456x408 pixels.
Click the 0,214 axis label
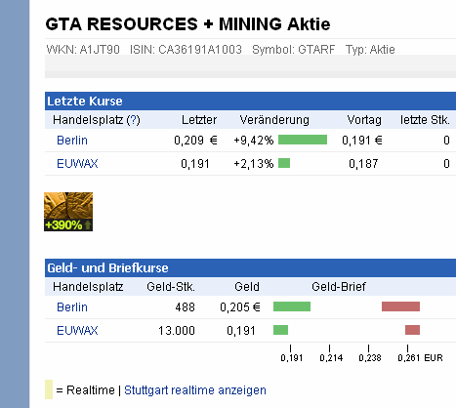pos(331,358)
